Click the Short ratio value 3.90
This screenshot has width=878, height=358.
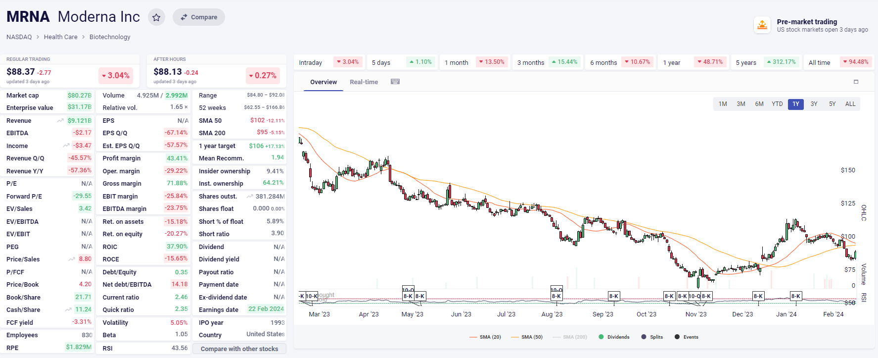[277, 233]
